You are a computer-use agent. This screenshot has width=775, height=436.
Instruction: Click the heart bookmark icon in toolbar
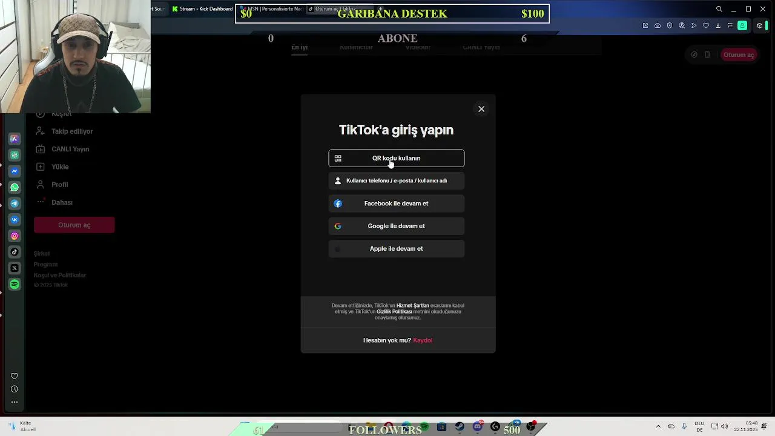[706, 25]
